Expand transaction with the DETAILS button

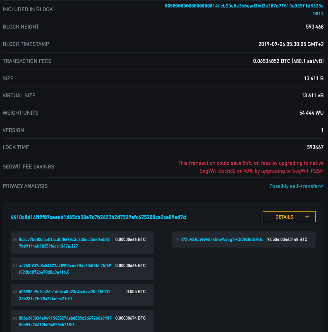pyautogui.click(x=289, y=217)
